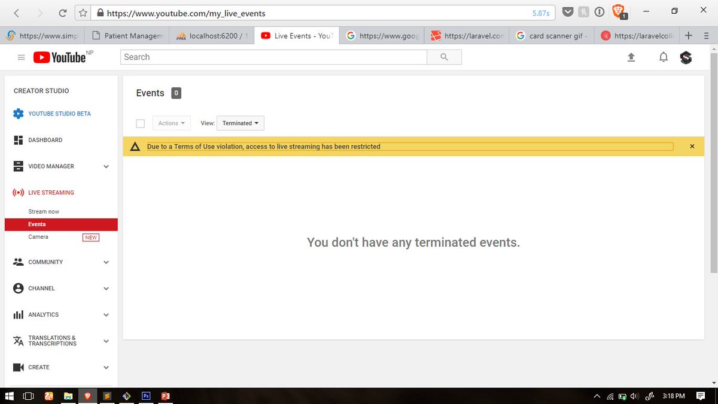Open the Action Center notification icon
Screen dimensions: 718x404
[701, 396]
